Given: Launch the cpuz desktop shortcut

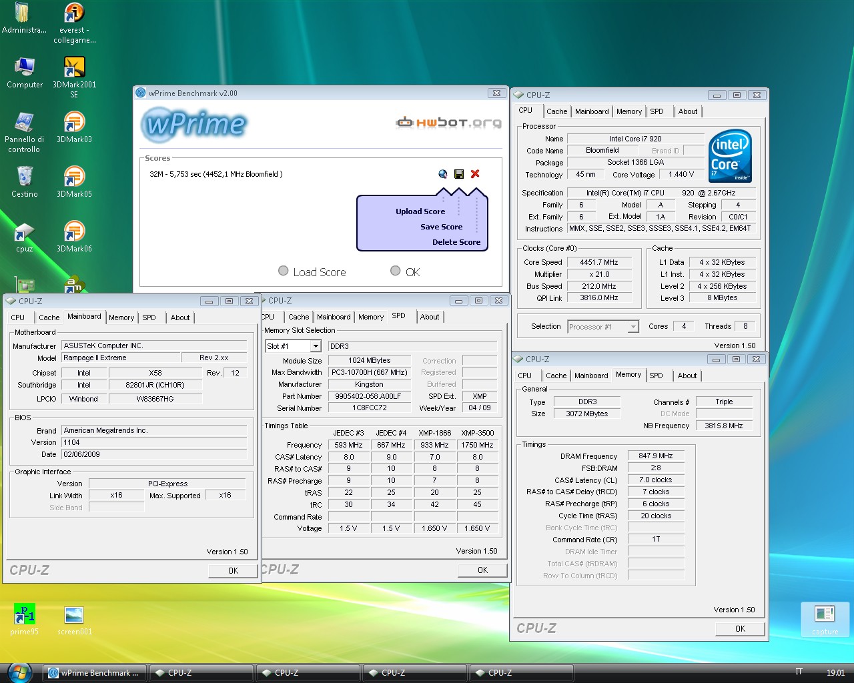Looking at the screenshot, I should [25, 237].
